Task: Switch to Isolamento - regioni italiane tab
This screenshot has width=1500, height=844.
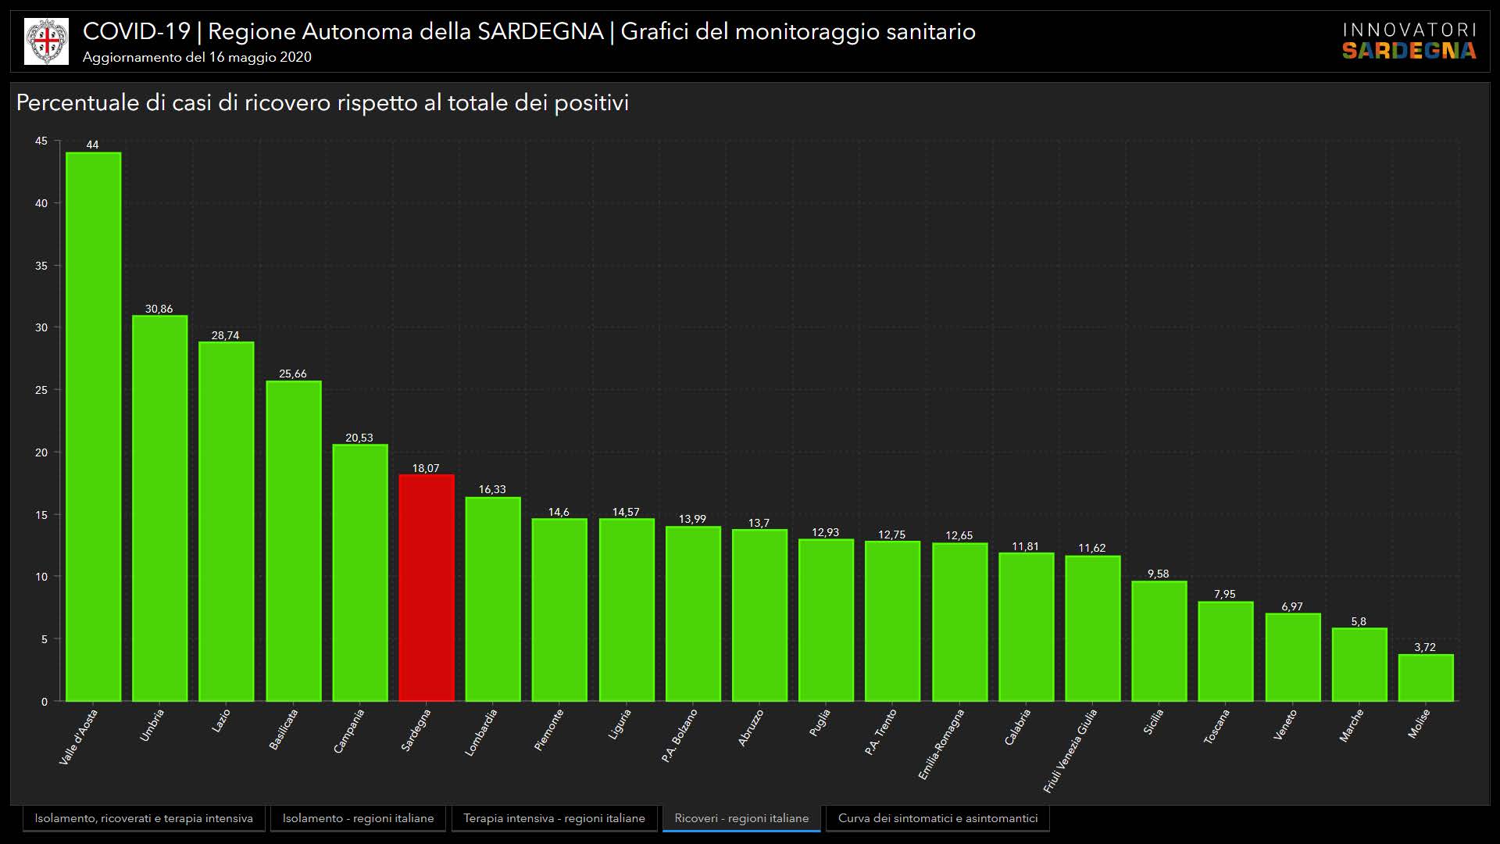Action: click(358, 818)
